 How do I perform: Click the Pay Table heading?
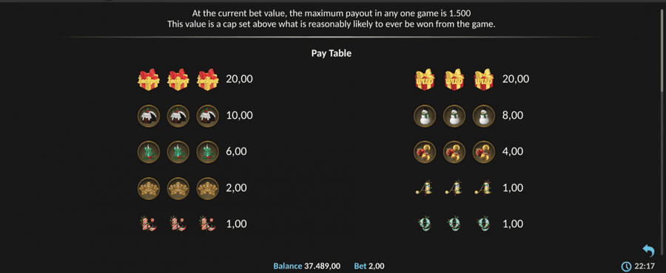pyautogui.click(x=332, y=54)
